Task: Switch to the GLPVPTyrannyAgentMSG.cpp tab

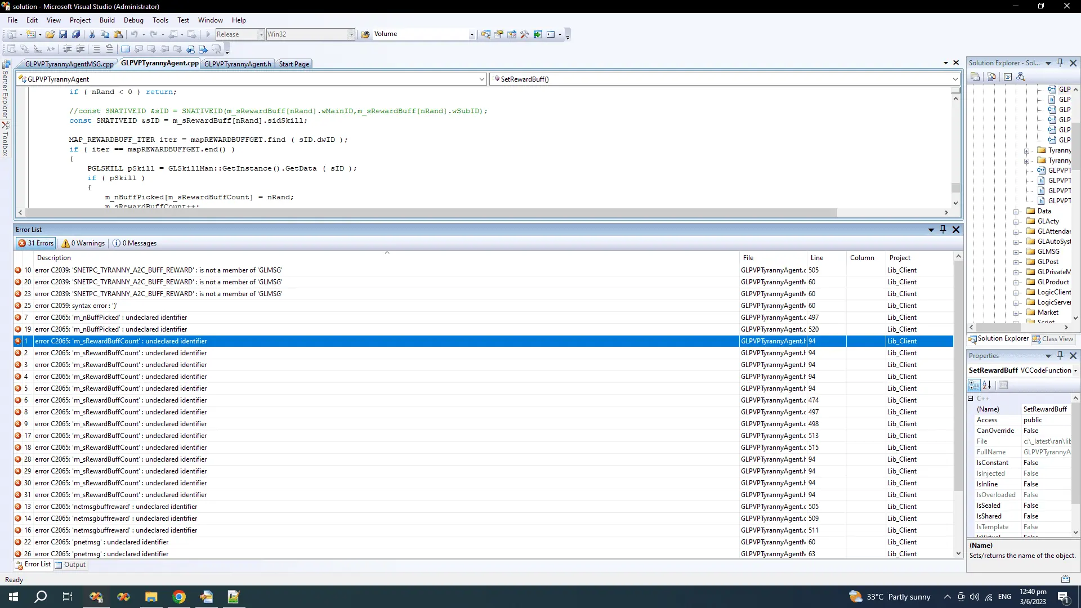Action: click(x=69, y=64)
